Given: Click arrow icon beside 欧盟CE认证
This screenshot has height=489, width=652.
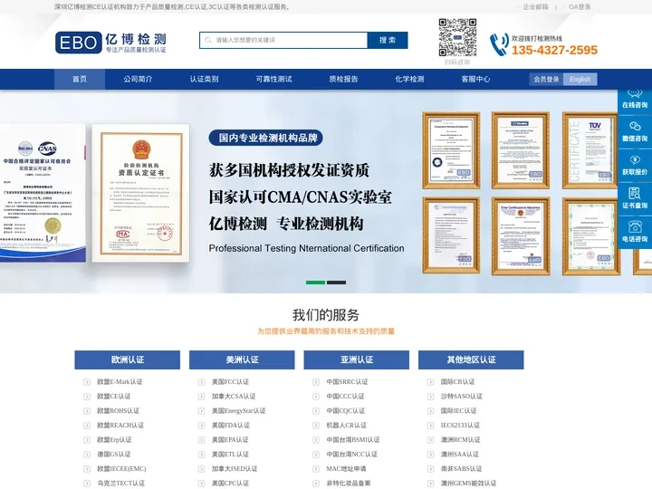Looking at the screenshot, I should click(x=87, y=397).
